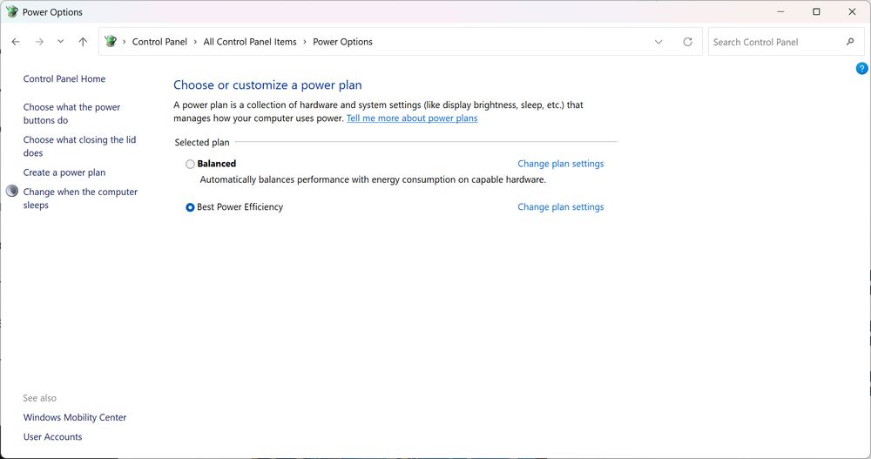Click the search magnifier icon
871x459 pixels.
pos(850,42)
